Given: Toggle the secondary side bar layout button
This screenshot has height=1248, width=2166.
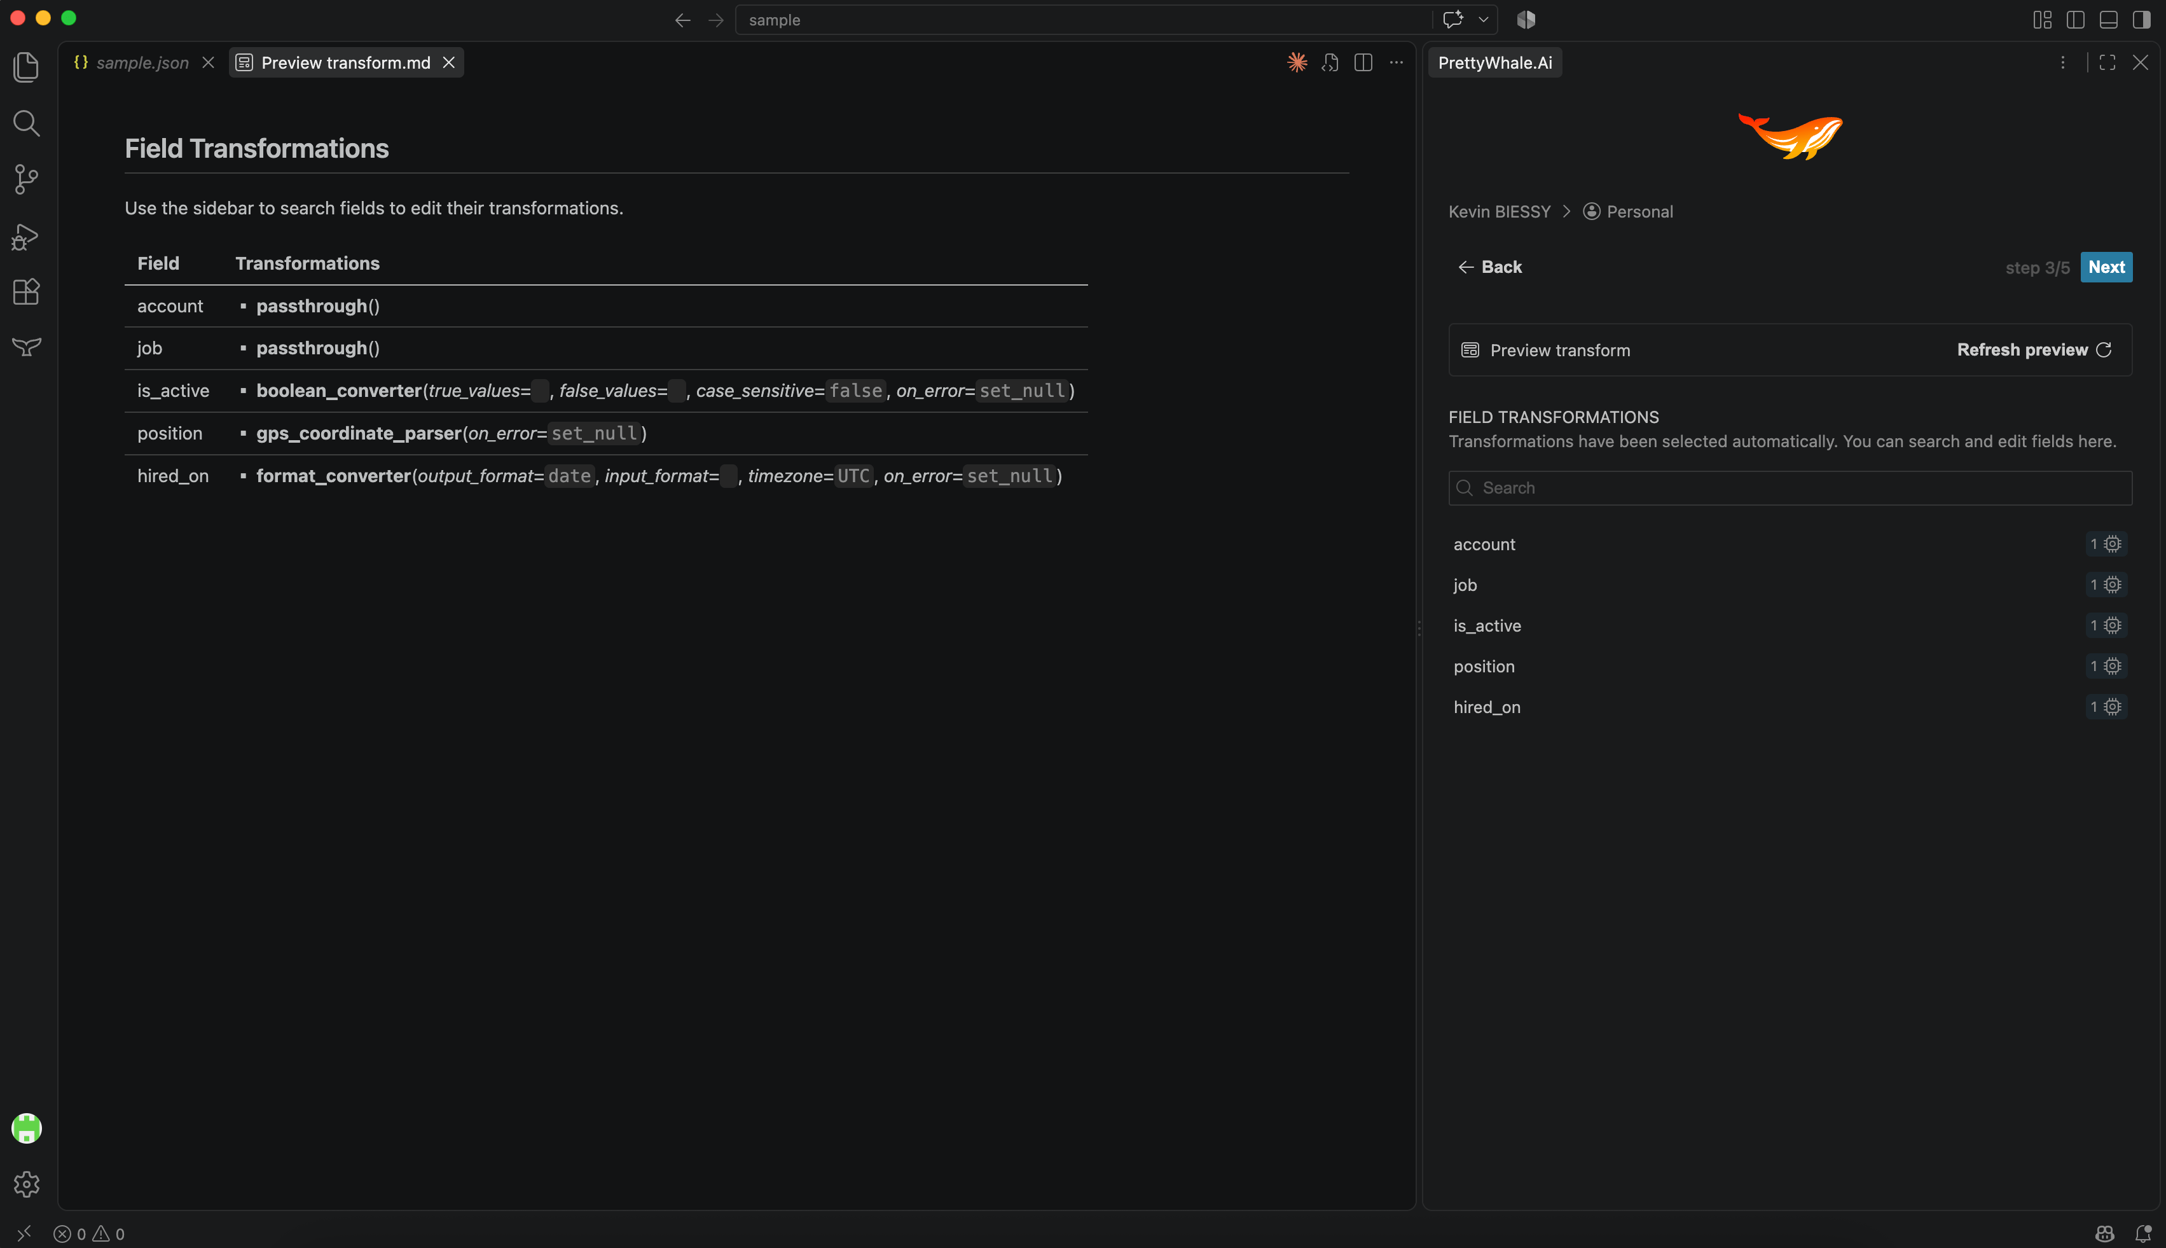Looking at the screenshot, I should pos(2142,20).
